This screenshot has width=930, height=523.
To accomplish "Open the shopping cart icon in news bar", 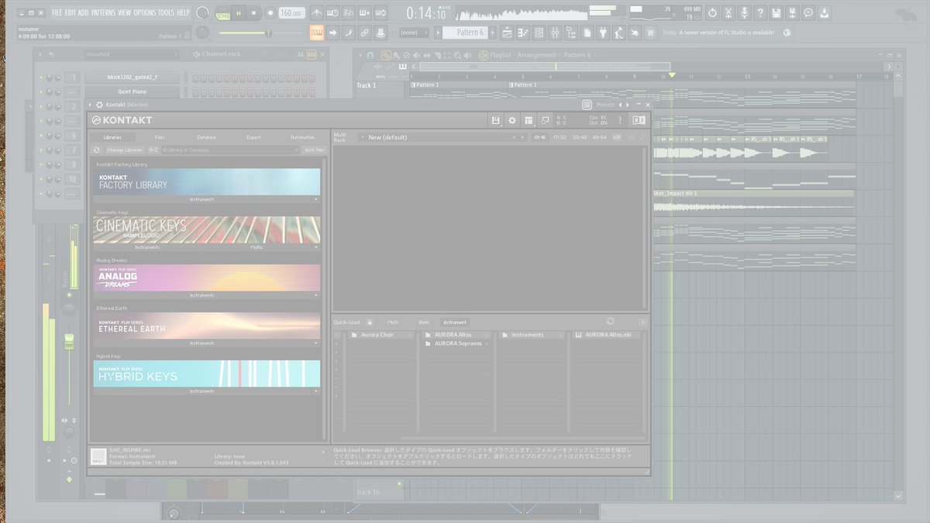I will (650, 33).
